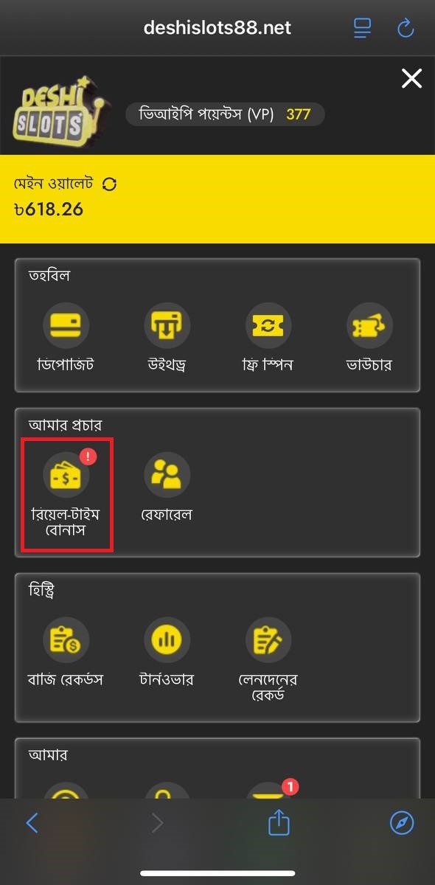
Task: Open the Referral (রেফারেল) icon
Action: 167,474
